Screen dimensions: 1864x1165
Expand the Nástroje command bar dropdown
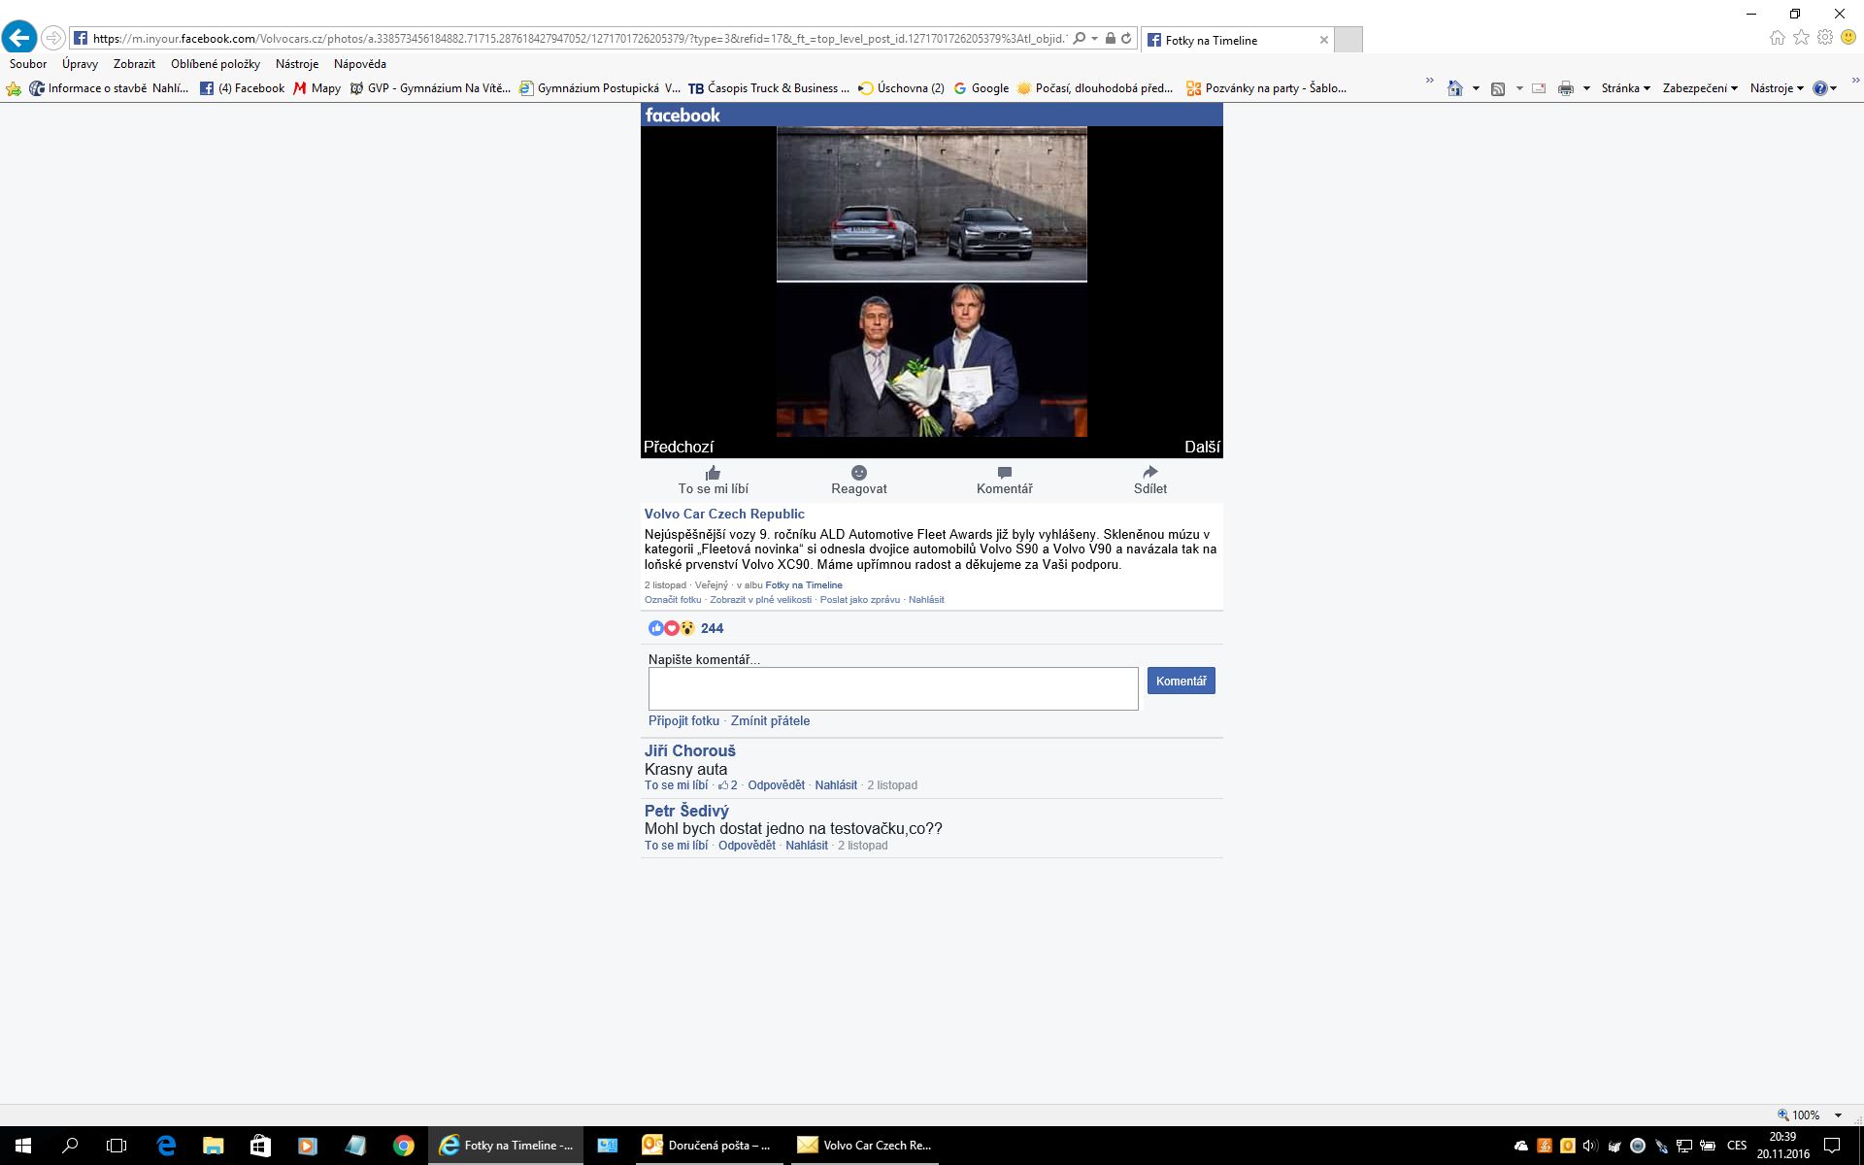[x=1777, y=88]
